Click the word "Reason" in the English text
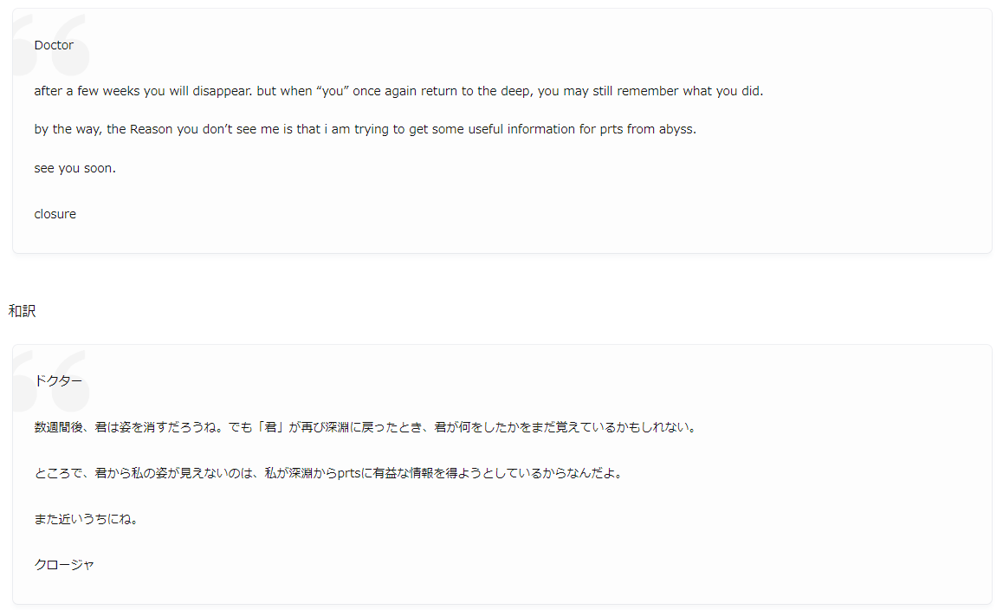This screenshot has width=1003, height=610. click(152, 129)
